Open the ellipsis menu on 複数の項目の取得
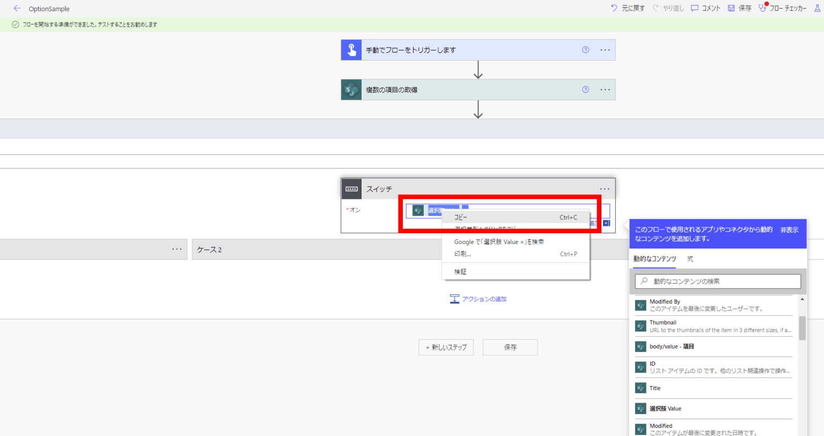The width and height of the screenshot is (824, 436). click(605, 90)
